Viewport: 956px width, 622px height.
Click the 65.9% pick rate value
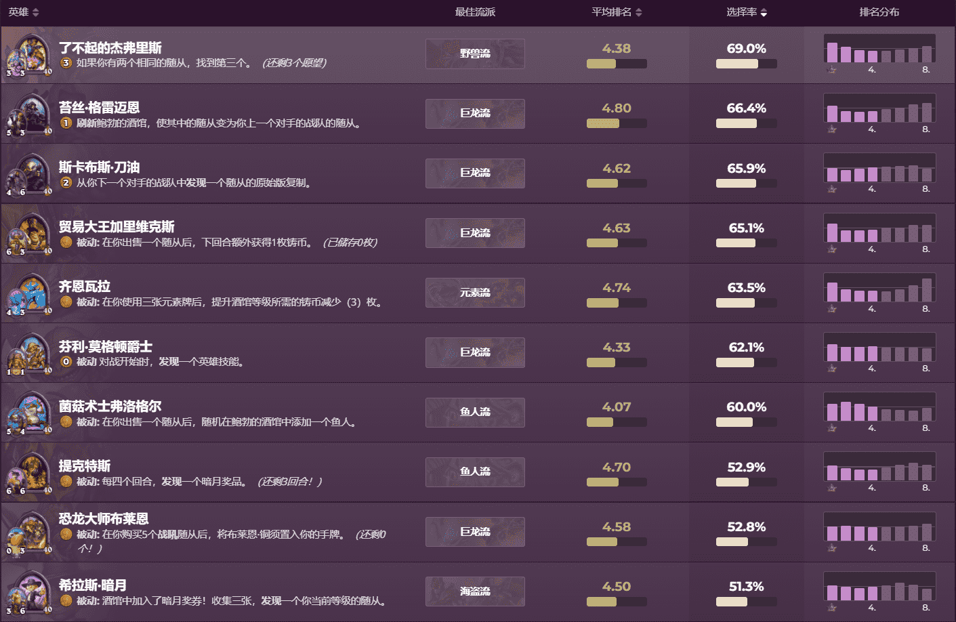tap(747, 168)
